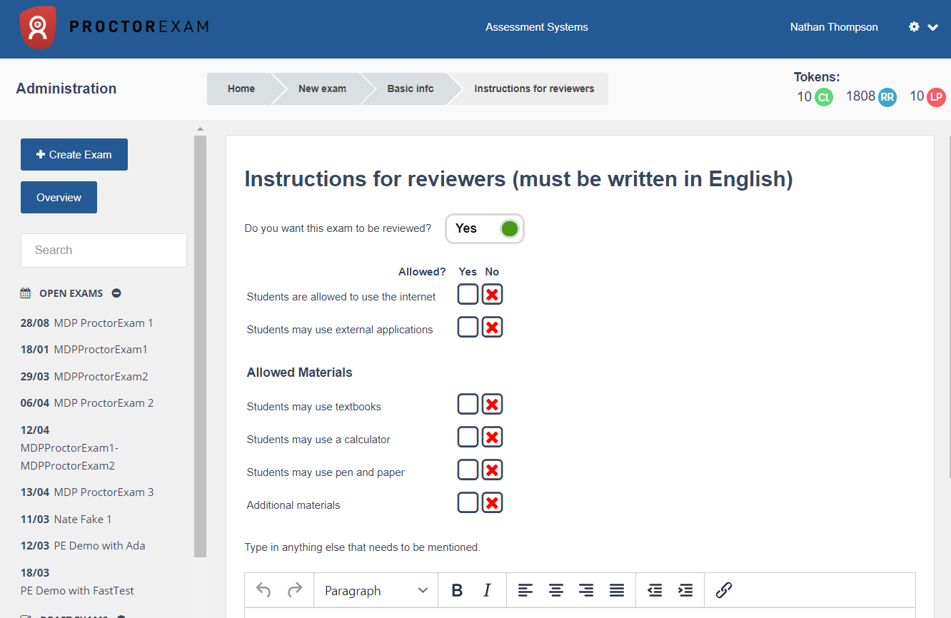Select Instructions for reviewers breadcrumb
Viewport: 951px width, 618px height.
click(x=534, y=88)
